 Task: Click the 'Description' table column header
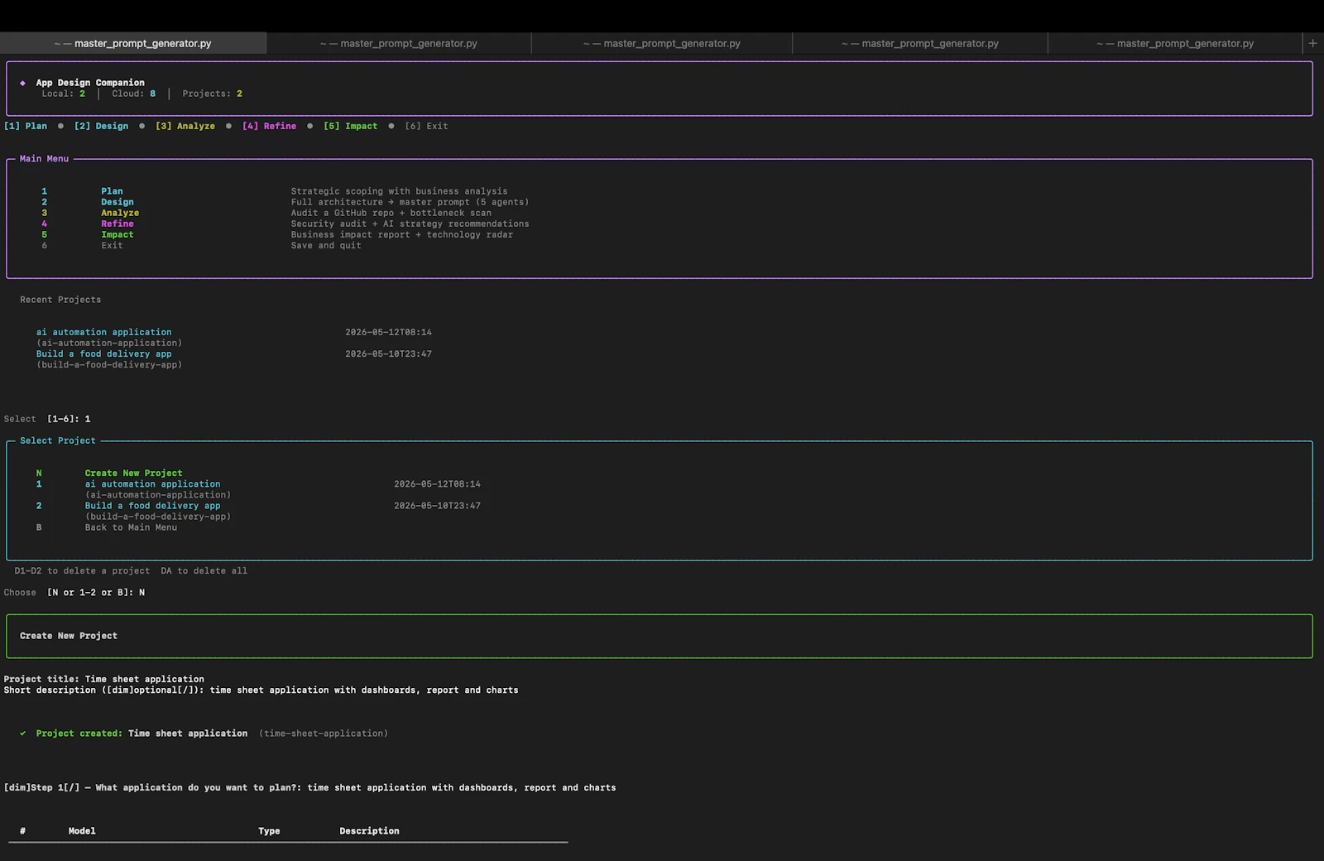(369, 830)
